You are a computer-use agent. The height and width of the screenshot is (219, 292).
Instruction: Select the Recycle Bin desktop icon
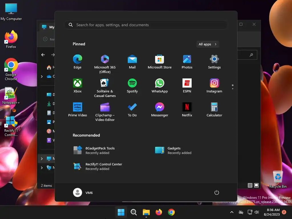(x=278, y=179)
